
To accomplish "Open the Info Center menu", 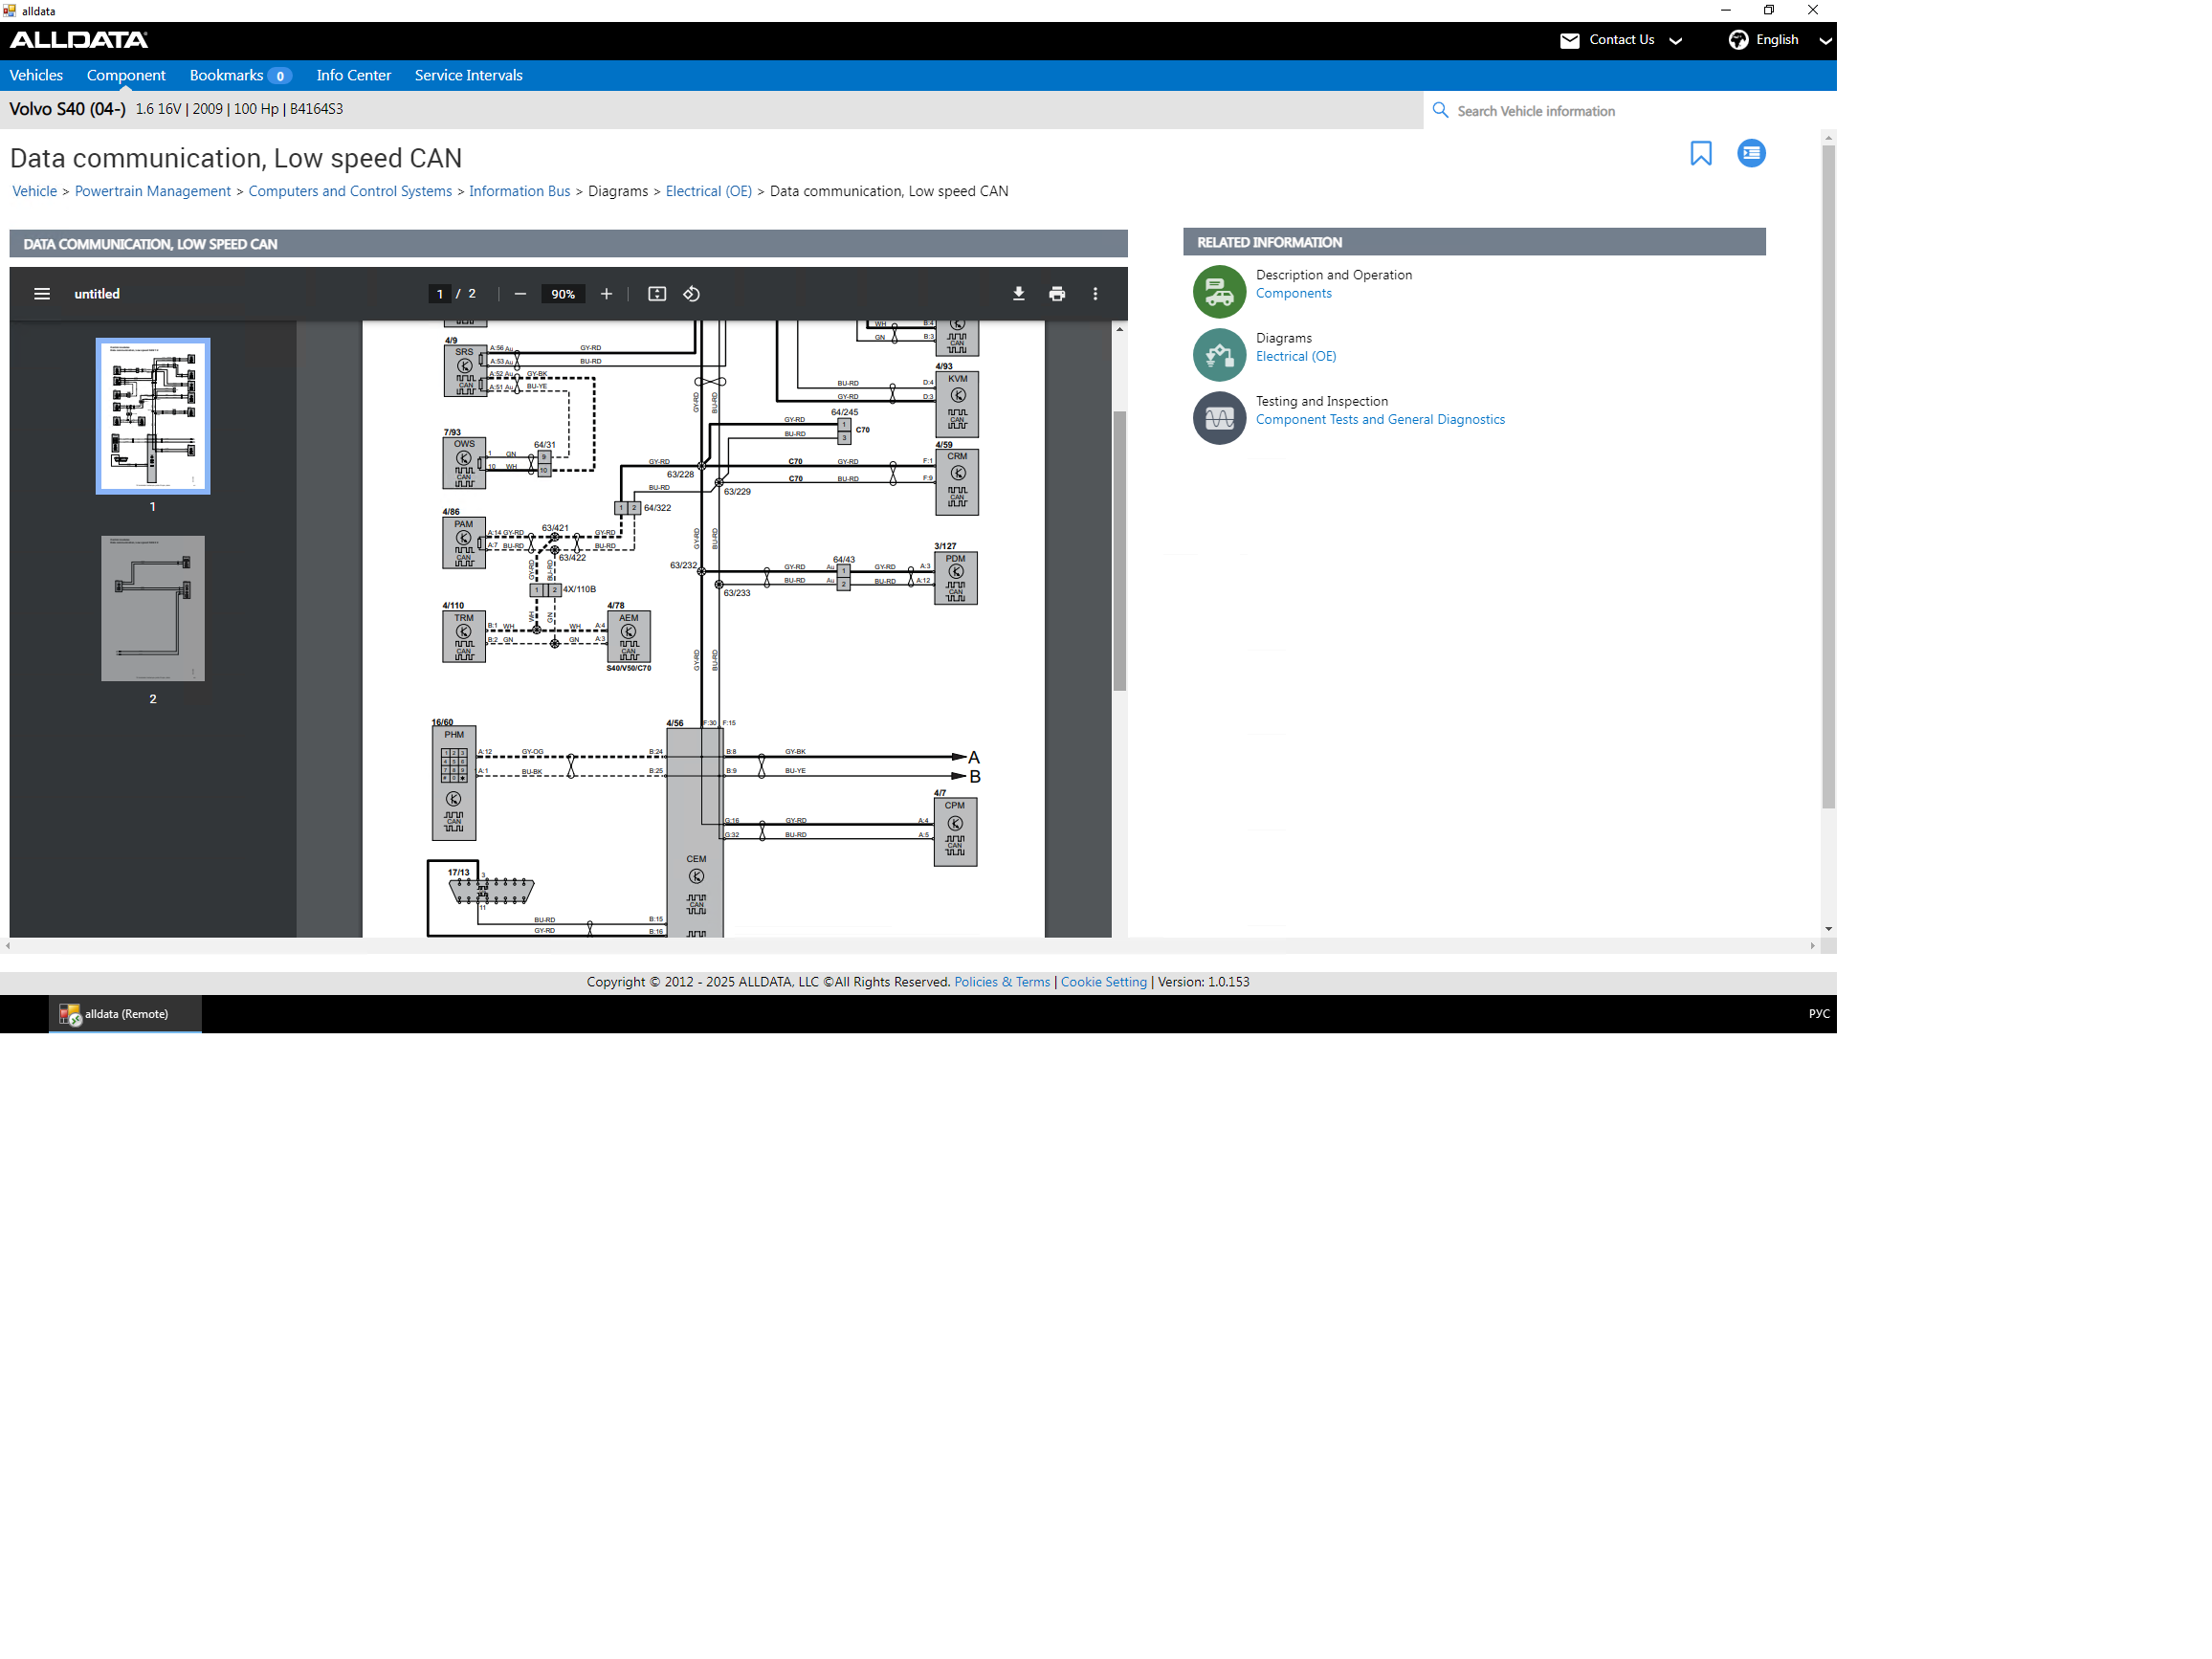I will pos(354,75).
